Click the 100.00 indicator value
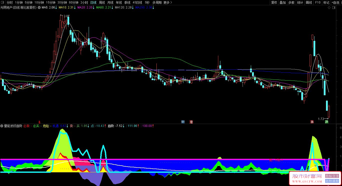Image resolution: width=342 pixels, height=186 pixels. pos(147,126)
